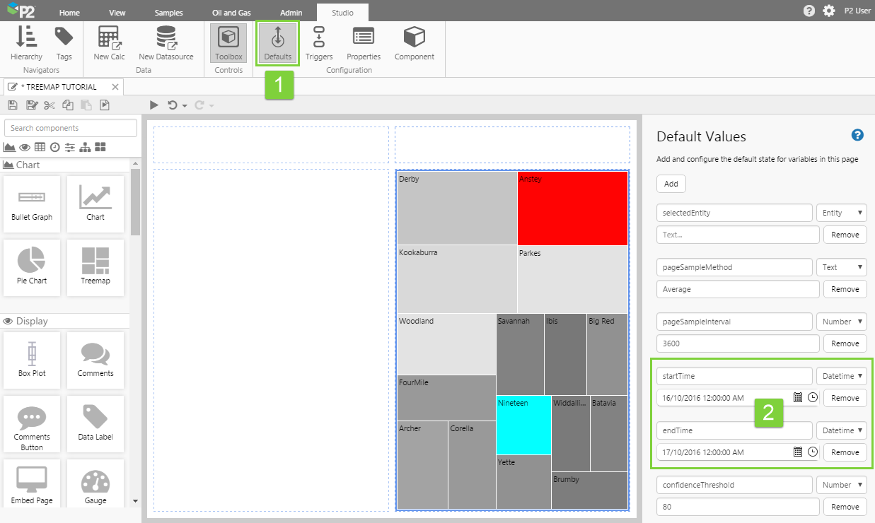Open the Triggers configuration
The image size is (875, 523).
click(x=319, y=42)
